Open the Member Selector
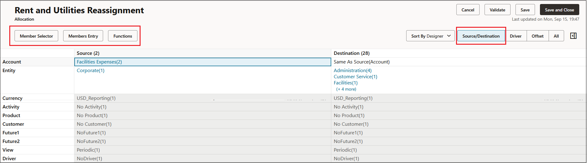 tap(37, 36)
